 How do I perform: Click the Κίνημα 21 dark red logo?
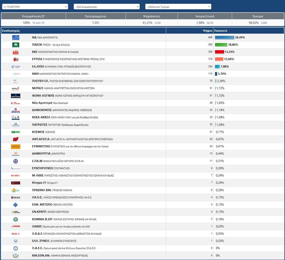click(x=16, y=183)
